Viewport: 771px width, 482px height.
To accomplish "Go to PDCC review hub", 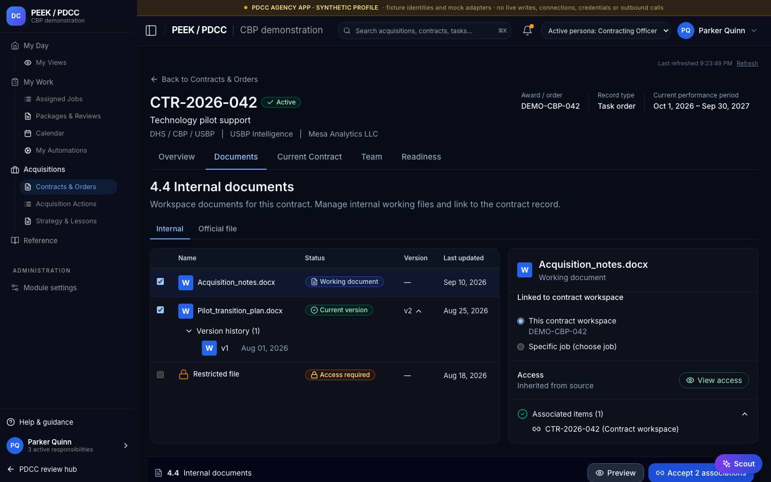I will (42, 469).
